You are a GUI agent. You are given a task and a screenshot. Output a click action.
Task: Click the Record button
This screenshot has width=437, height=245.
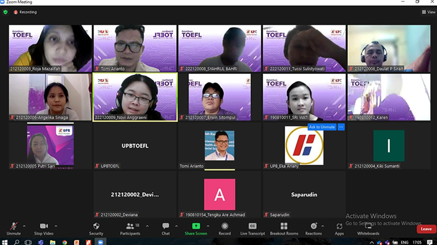tap(225, 229)
